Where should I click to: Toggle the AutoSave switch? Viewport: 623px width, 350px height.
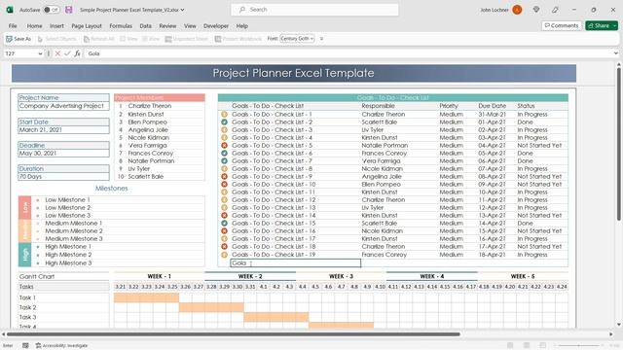(52, 10)
